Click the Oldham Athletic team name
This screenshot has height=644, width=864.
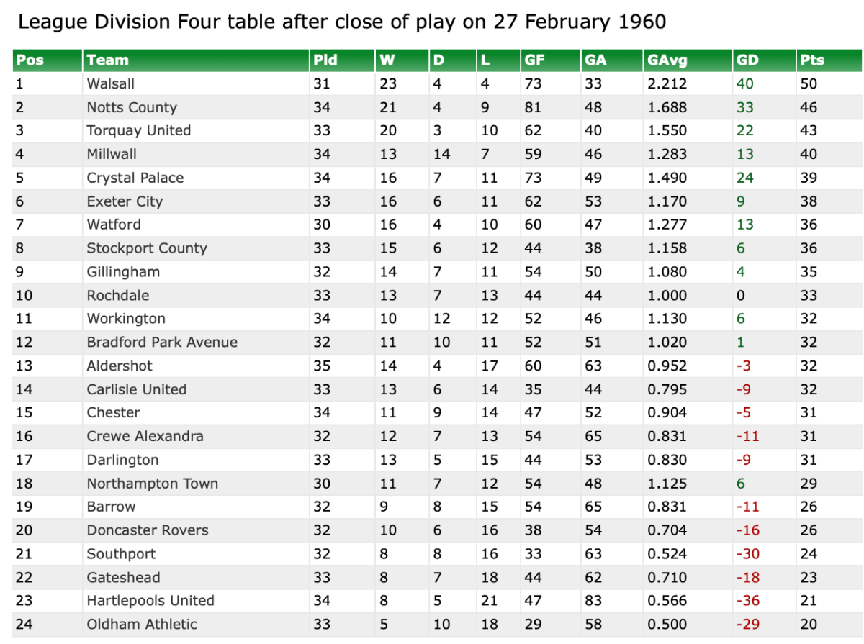[142, 624]
